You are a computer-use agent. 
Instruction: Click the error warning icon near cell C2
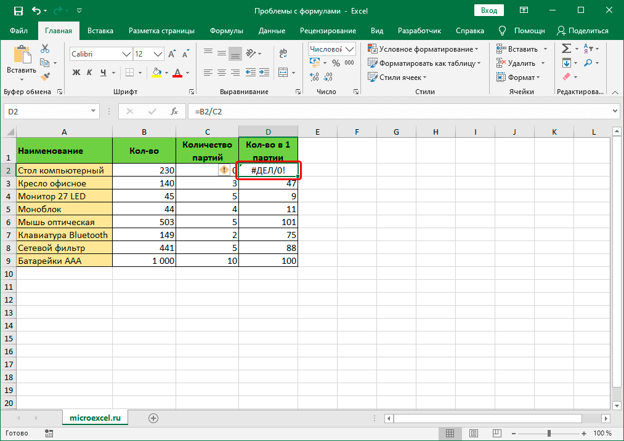pyautogui.click(x=224, y=170)
